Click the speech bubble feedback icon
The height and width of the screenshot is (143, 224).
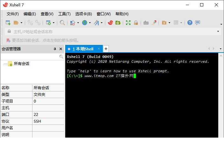(x=198, y=23)
